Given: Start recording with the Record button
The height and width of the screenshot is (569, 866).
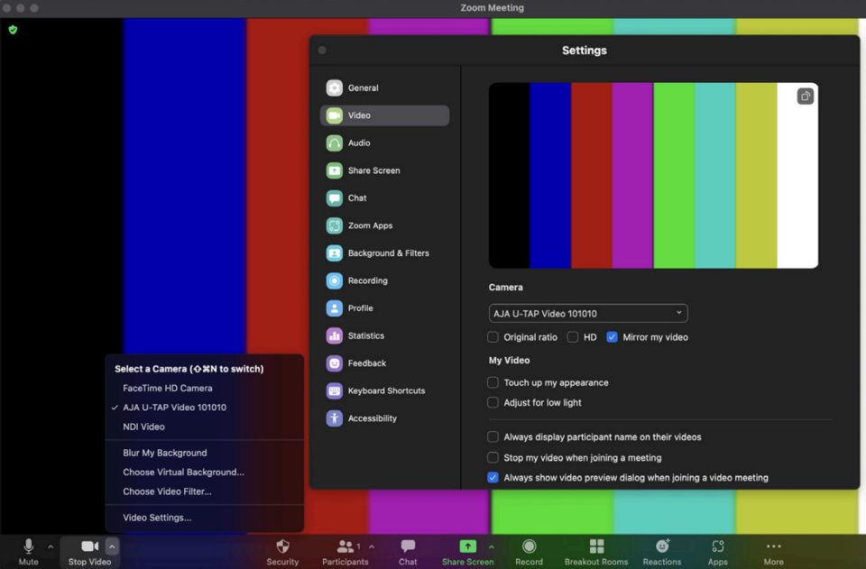Looking at the screenshot, I should (x=529, y=546).
